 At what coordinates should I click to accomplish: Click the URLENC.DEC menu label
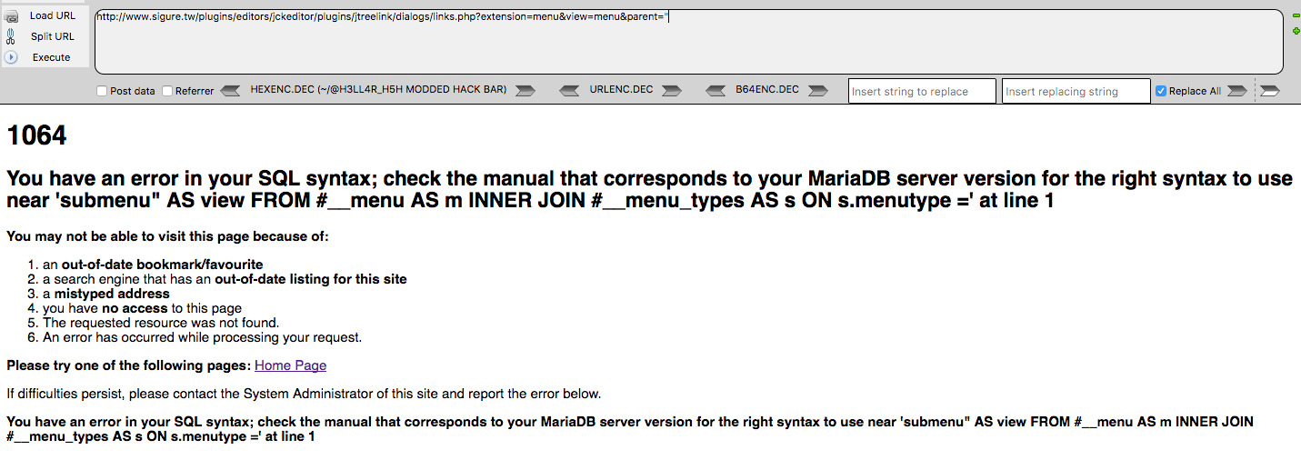click(x=621, y=90)
